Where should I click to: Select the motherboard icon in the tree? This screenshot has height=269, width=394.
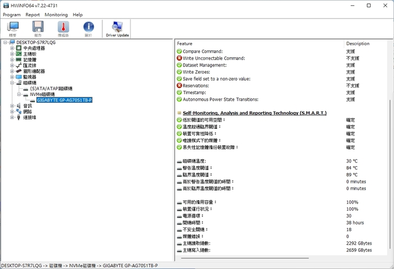(19, 54)
